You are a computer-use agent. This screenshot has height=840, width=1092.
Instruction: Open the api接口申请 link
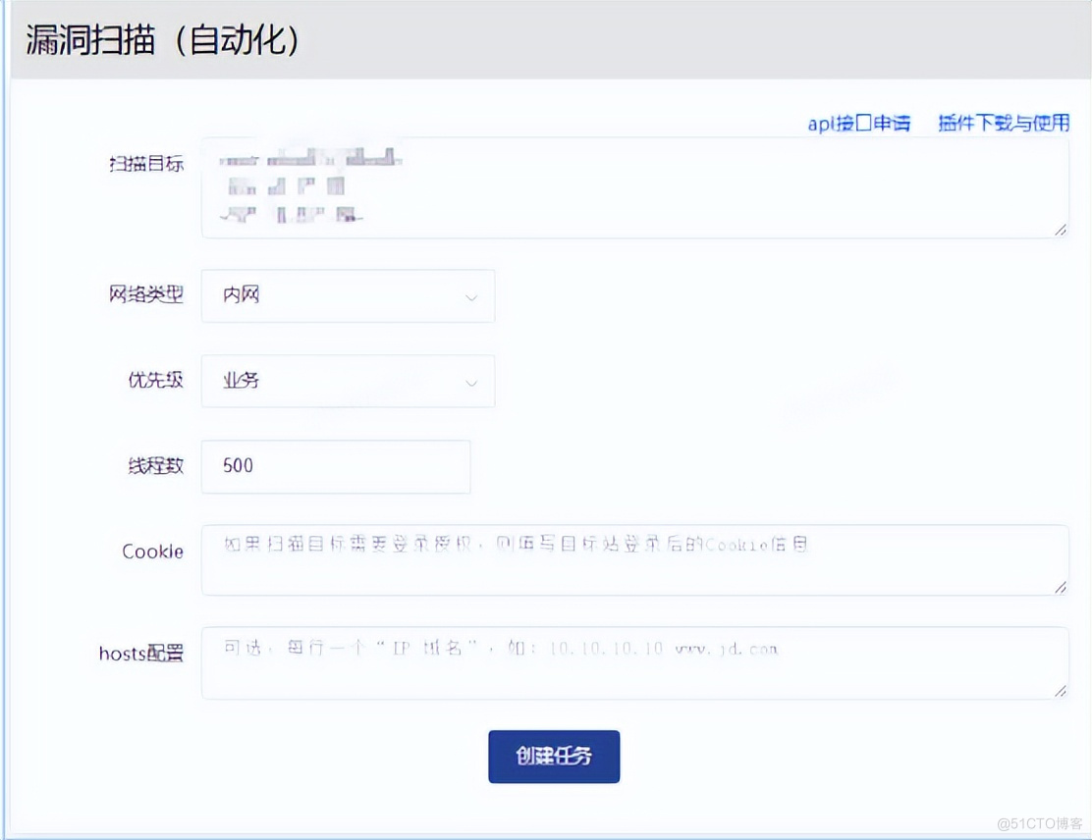tap(858, 124)
